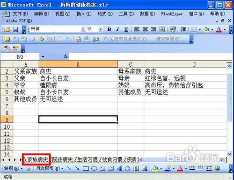Open the font color dropdown arrow
This screenshot has width=234, height=180.
coord(225,29)
